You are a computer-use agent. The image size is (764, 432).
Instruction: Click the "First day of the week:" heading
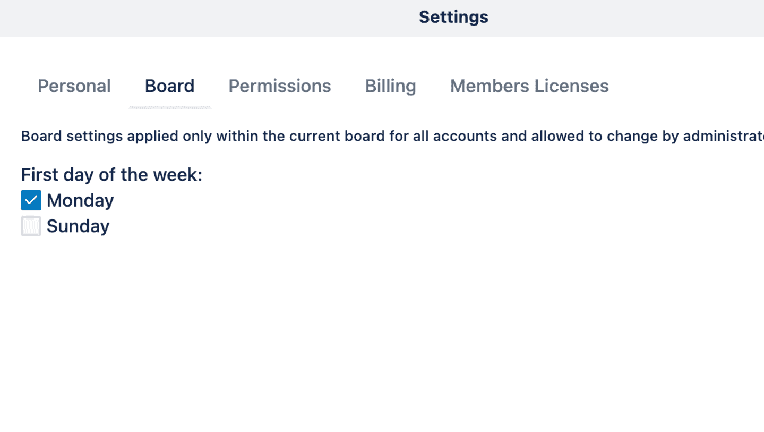(x=111, y=174)
